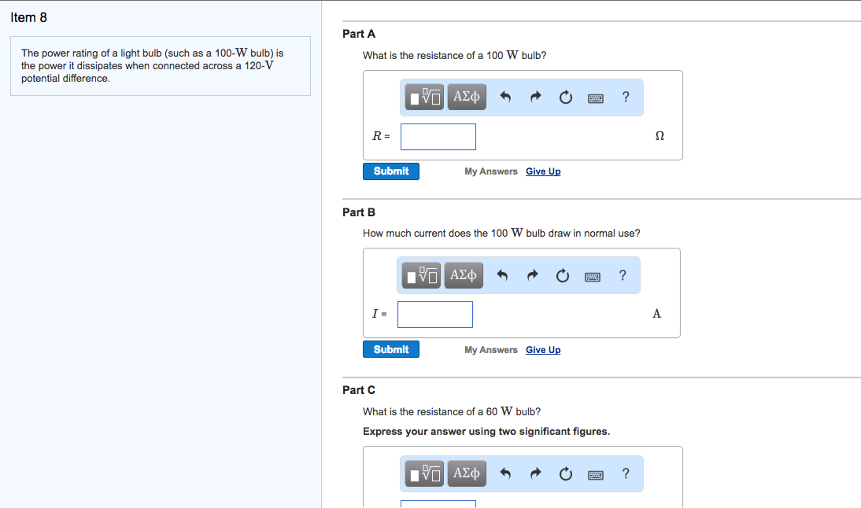Submit the Part B current answer
This screenshot has height=508, width=861.
[x=391, y=349]
